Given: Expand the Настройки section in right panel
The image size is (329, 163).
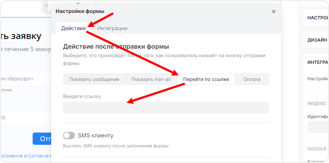Looking at the screenshot, I should point(316,17).
